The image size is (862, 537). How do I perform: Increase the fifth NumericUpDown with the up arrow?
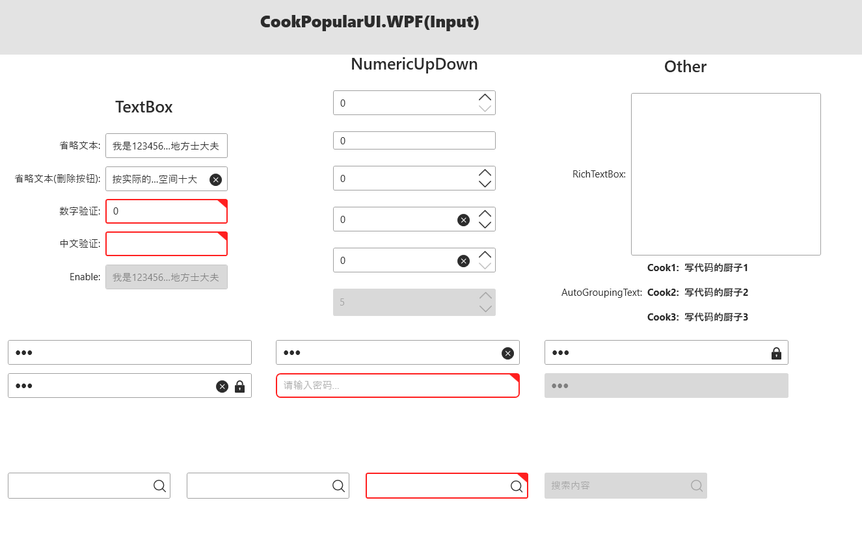point(485,255)
